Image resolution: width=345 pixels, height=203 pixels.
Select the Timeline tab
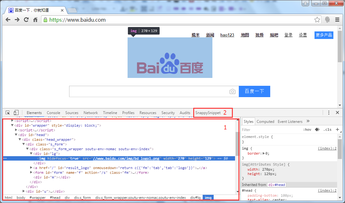click(x=110, y=112)
